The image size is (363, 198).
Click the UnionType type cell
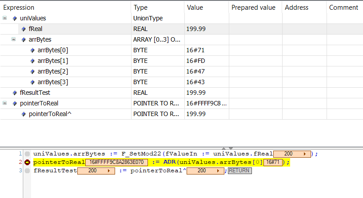tap(158, 18)
